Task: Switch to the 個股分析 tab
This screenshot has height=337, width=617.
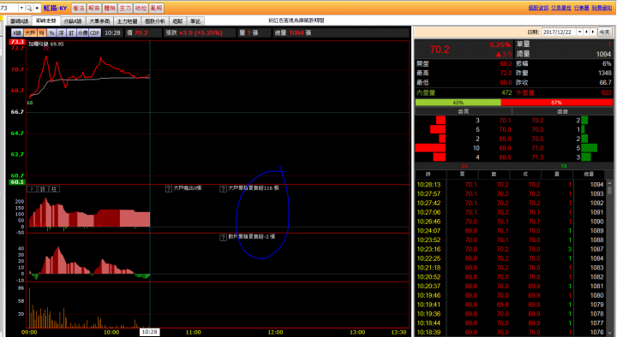Action: click(x=155, y=21)
